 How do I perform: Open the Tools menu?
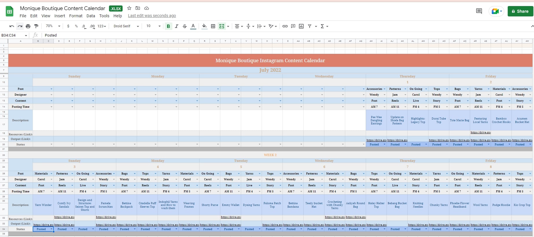point(104,16)
